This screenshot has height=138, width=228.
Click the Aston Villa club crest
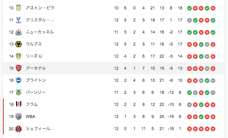click(19, 8)
